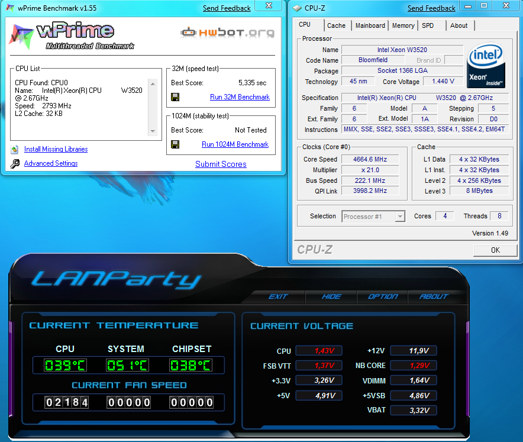Click the NB CORE voltage reading 1,29V
The width and height of the screenshot is (523, 442).
click(x=414, y=366)
